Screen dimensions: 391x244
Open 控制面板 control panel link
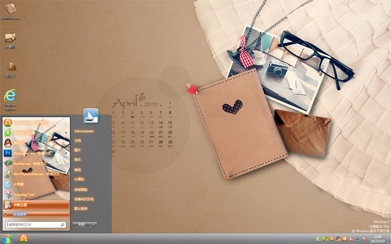(x=81, y=190)
